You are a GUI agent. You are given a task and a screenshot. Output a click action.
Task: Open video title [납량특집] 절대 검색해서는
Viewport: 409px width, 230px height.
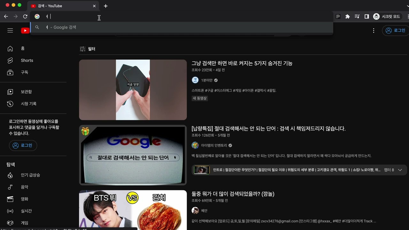(268, 129)
